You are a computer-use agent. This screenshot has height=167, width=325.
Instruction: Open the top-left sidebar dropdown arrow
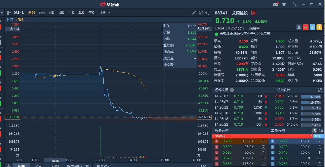pos(2,12)
